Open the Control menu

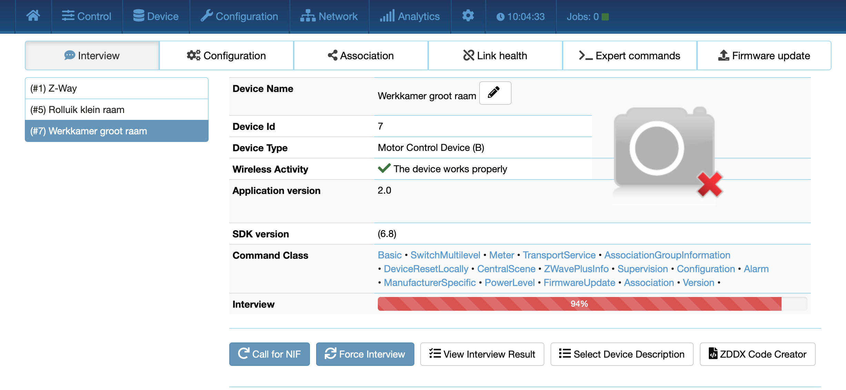click(87, 16)
